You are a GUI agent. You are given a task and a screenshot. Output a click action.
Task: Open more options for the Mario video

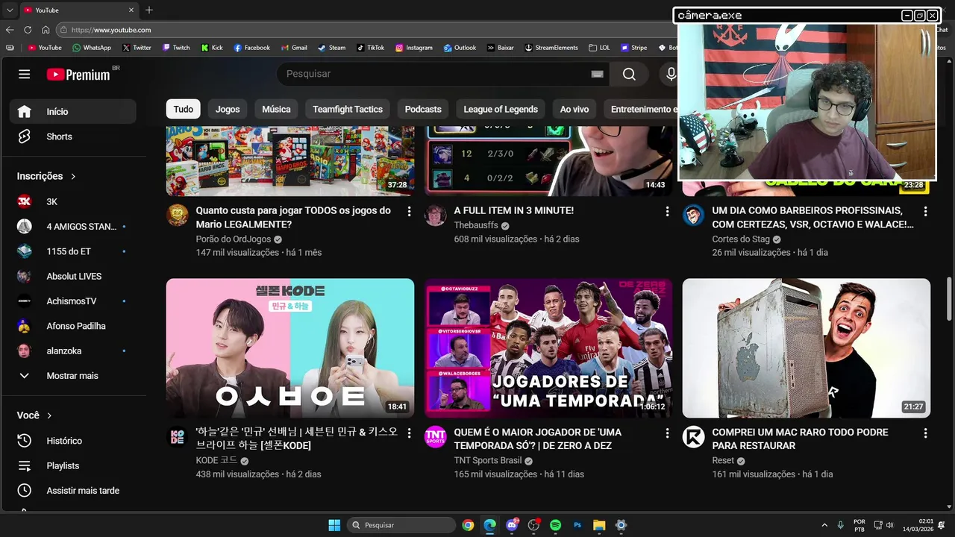(x=409, y=211)
